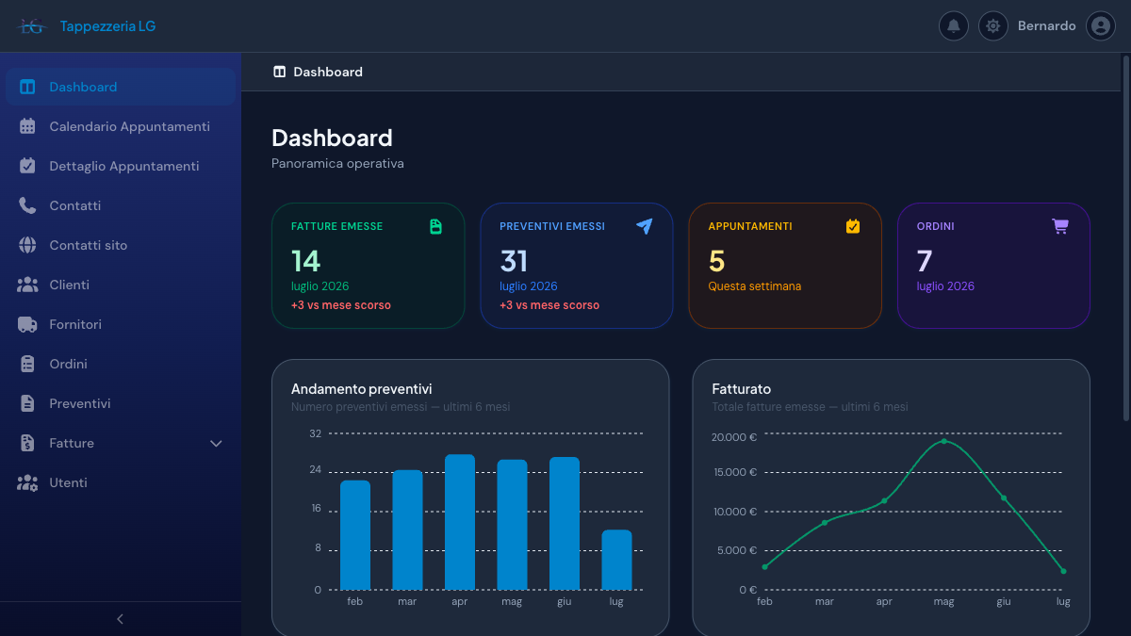The image size is (1131, 636).
Task: Select Utenti menu entry
Action: [121, 482]
